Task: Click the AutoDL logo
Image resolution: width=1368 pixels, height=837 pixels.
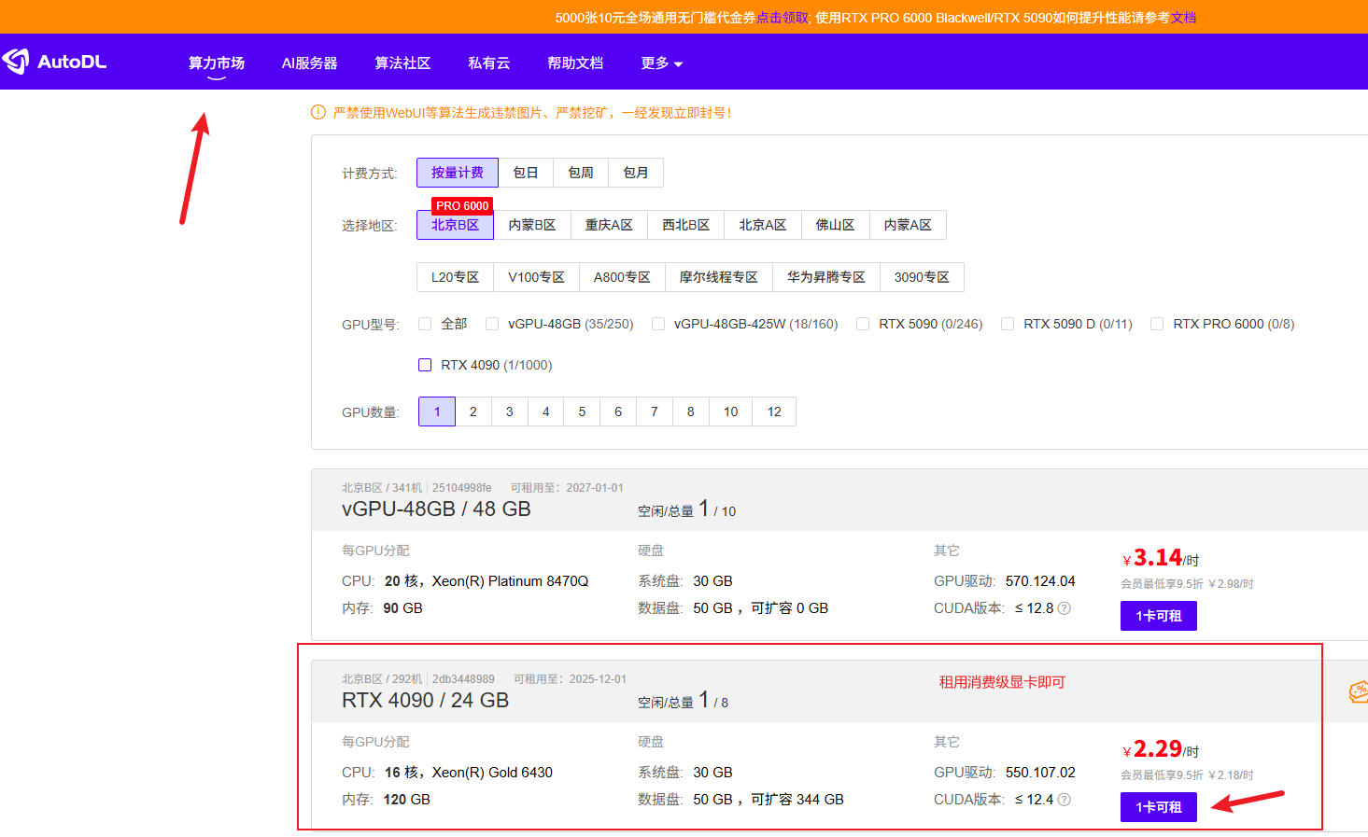Action: pos(54,62)
